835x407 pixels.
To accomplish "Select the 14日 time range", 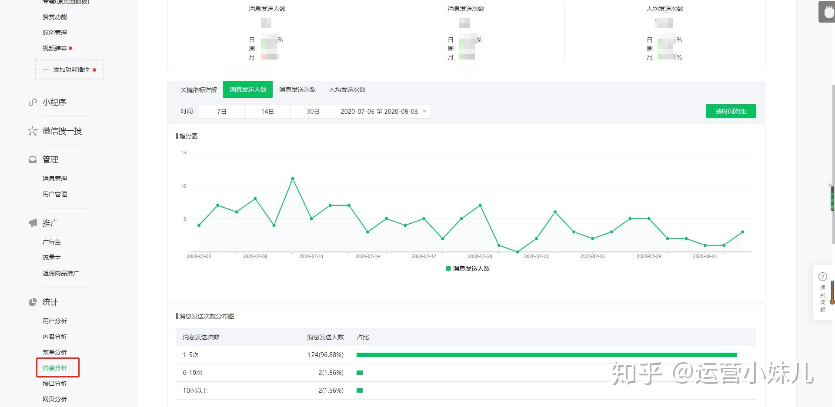I will pyautogui.click(x=267, y=112).
